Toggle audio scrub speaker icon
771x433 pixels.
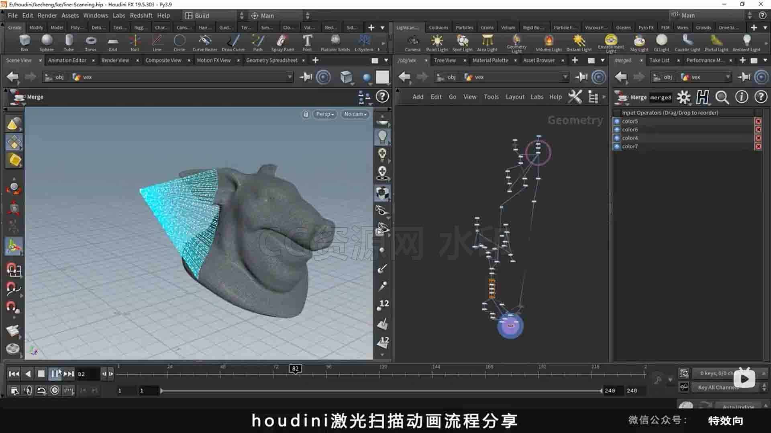28,390
